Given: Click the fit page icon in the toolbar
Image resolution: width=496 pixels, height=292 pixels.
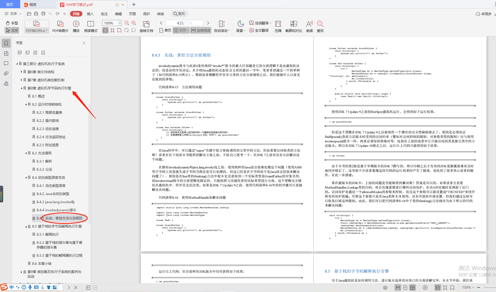Looking at the screenshot, I should point(112,30).
